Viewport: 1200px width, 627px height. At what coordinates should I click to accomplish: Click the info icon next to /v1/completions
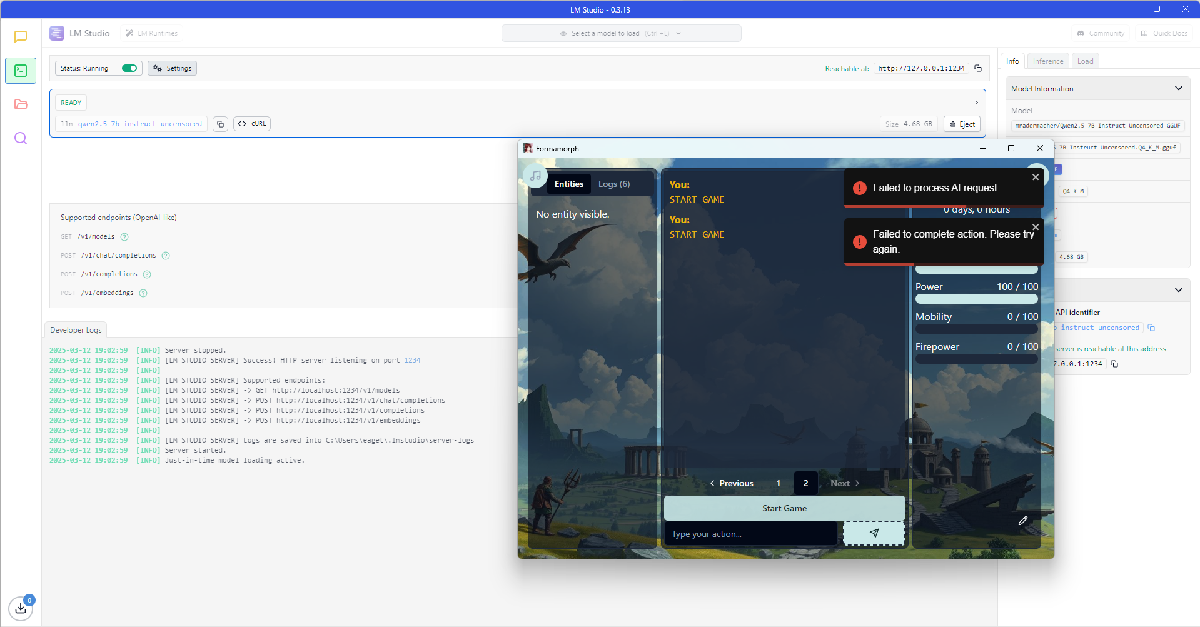click(147, 274)
